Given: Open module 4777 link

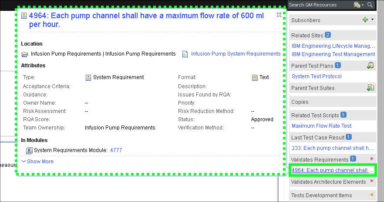Looking at the screenshot, I should tap(116, 150).
